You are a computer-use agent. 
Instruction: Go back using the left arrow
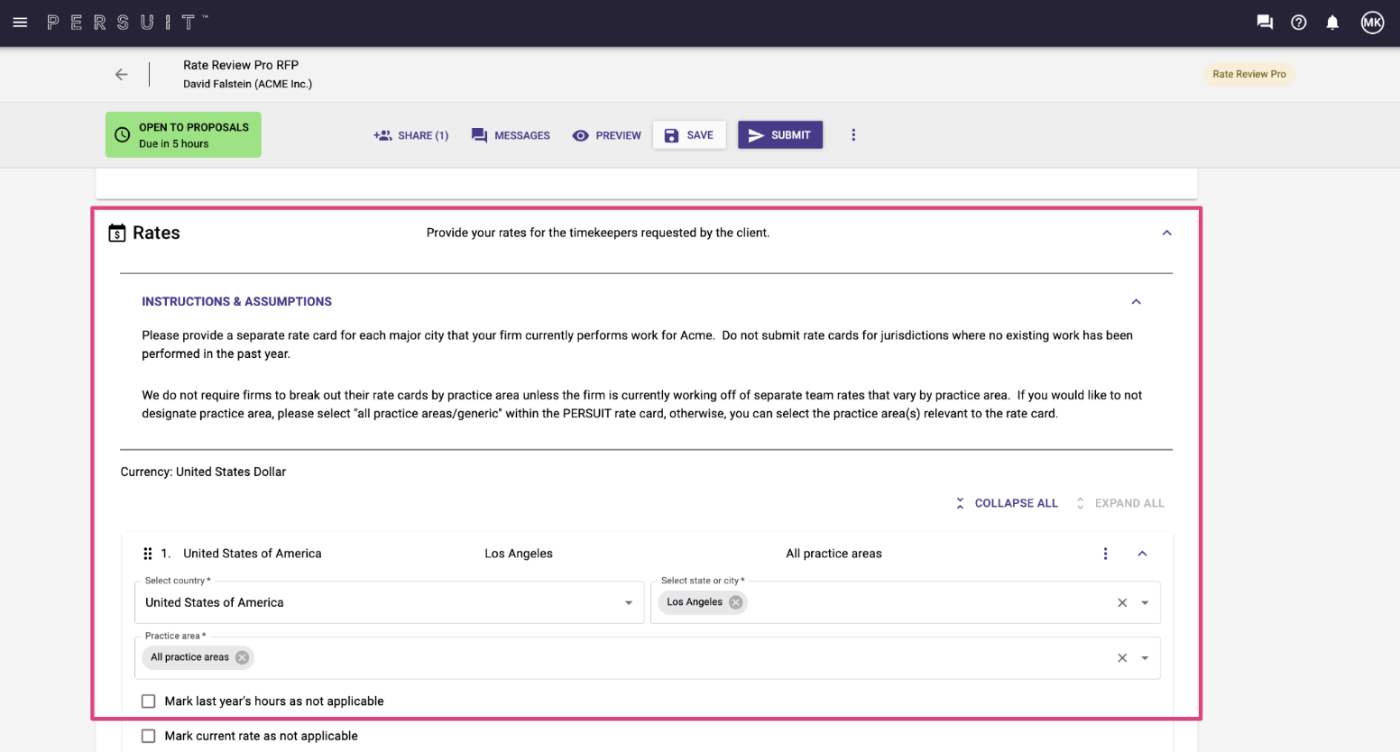coord(122,75)
